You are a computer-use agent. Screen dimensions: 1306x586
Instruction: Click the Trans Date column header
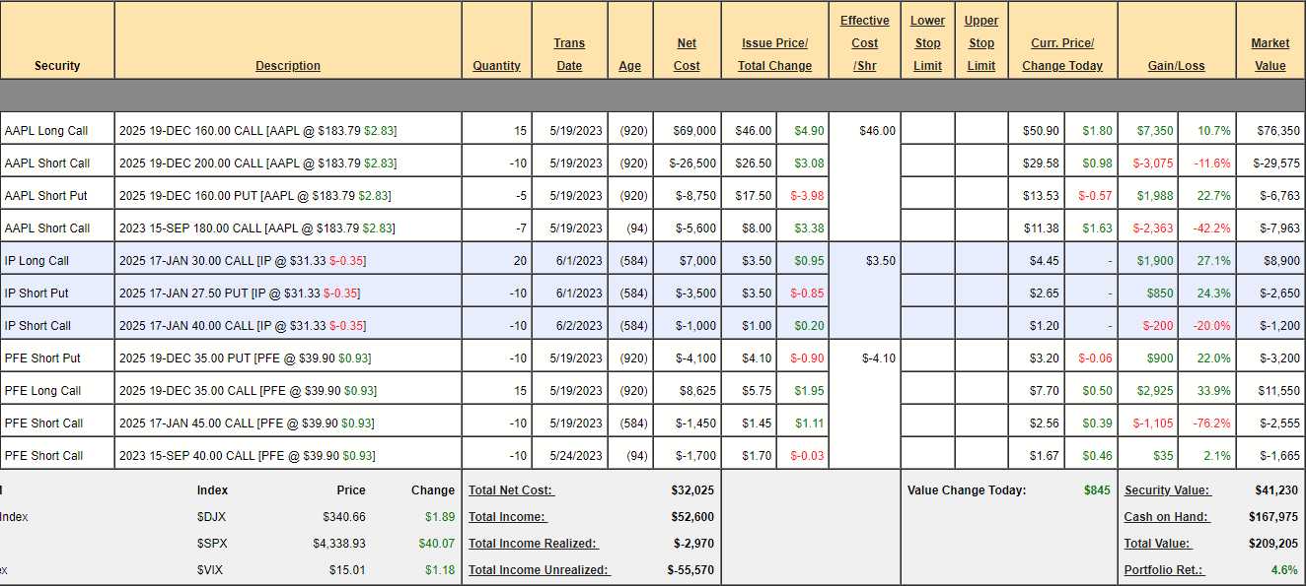click(x=569, y=54)
